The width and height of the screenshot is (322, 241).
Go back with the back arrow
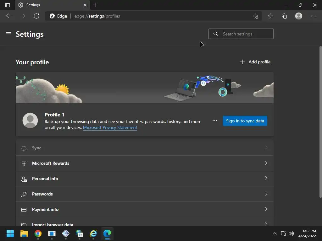[x=9, y=16]
